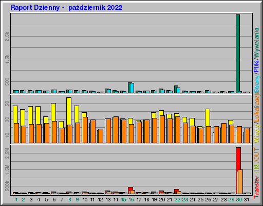Click day label 26 on the x-axis

[208, 200]
